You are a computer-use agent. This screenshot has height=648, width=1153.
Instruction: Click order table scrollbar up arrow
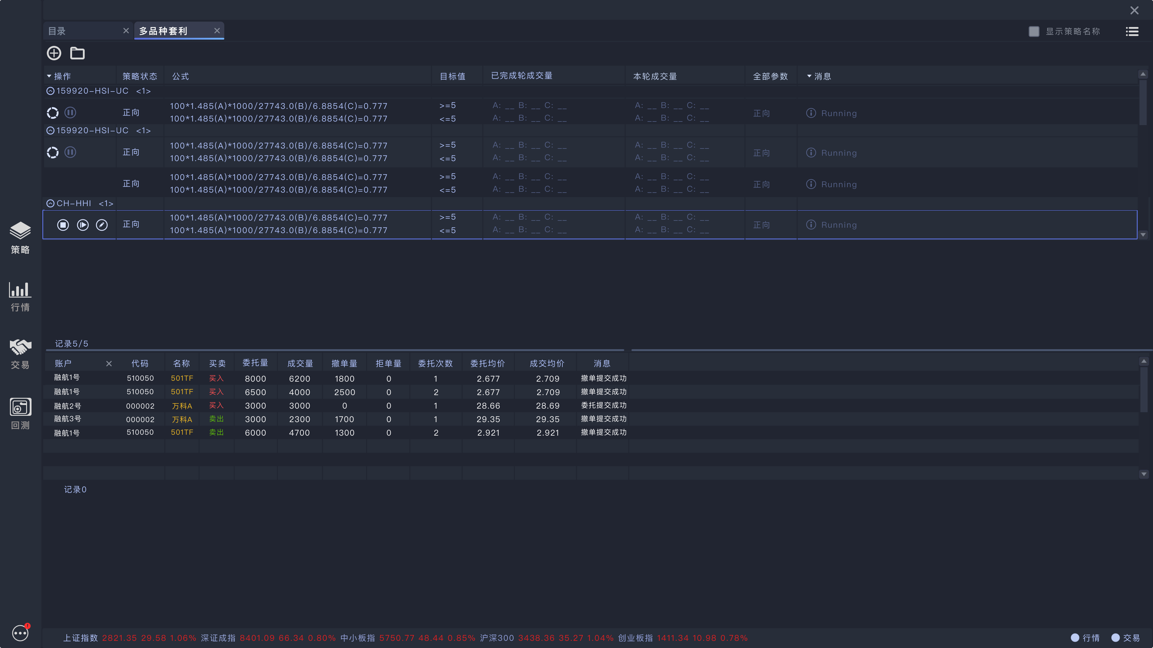click(1144, 361)
